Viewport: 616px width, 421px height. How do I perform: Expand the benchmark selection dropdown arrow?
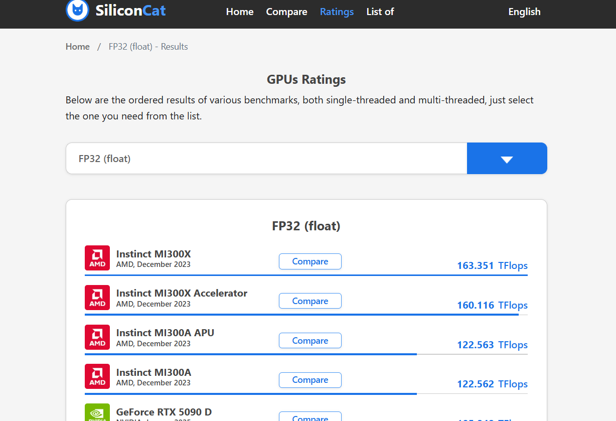[x=507, y=158]
